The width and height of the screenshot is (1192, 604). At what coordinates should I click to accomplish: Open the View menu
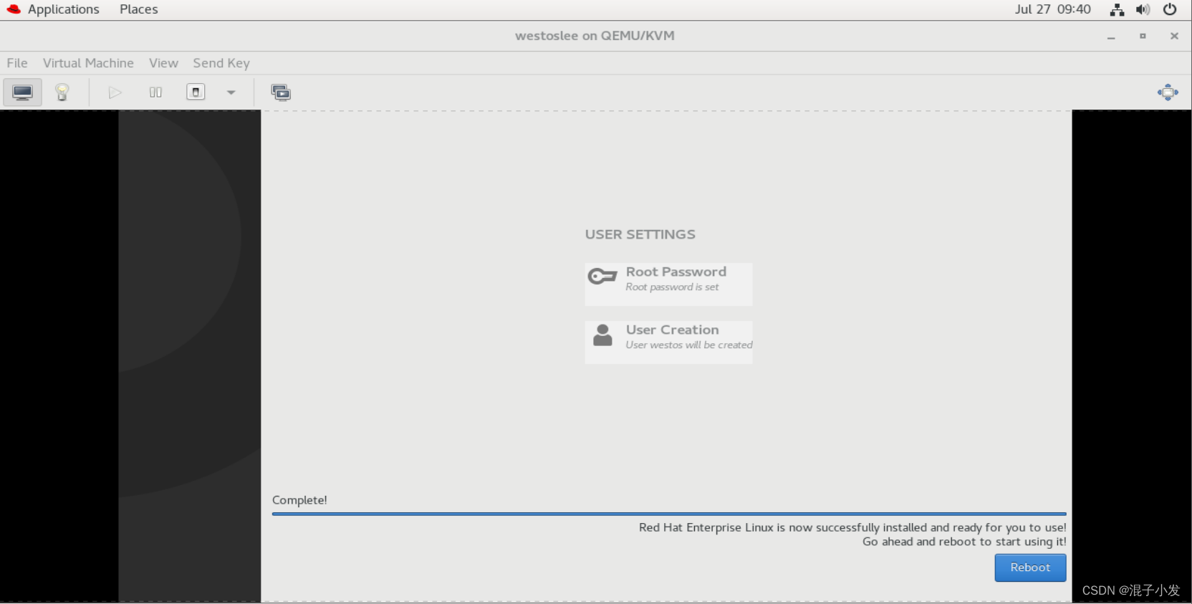tap(163, 63)
